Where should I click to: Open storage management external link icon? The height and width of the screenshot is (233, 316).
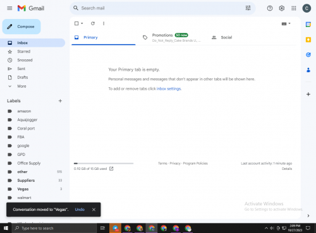pos(111,169)
